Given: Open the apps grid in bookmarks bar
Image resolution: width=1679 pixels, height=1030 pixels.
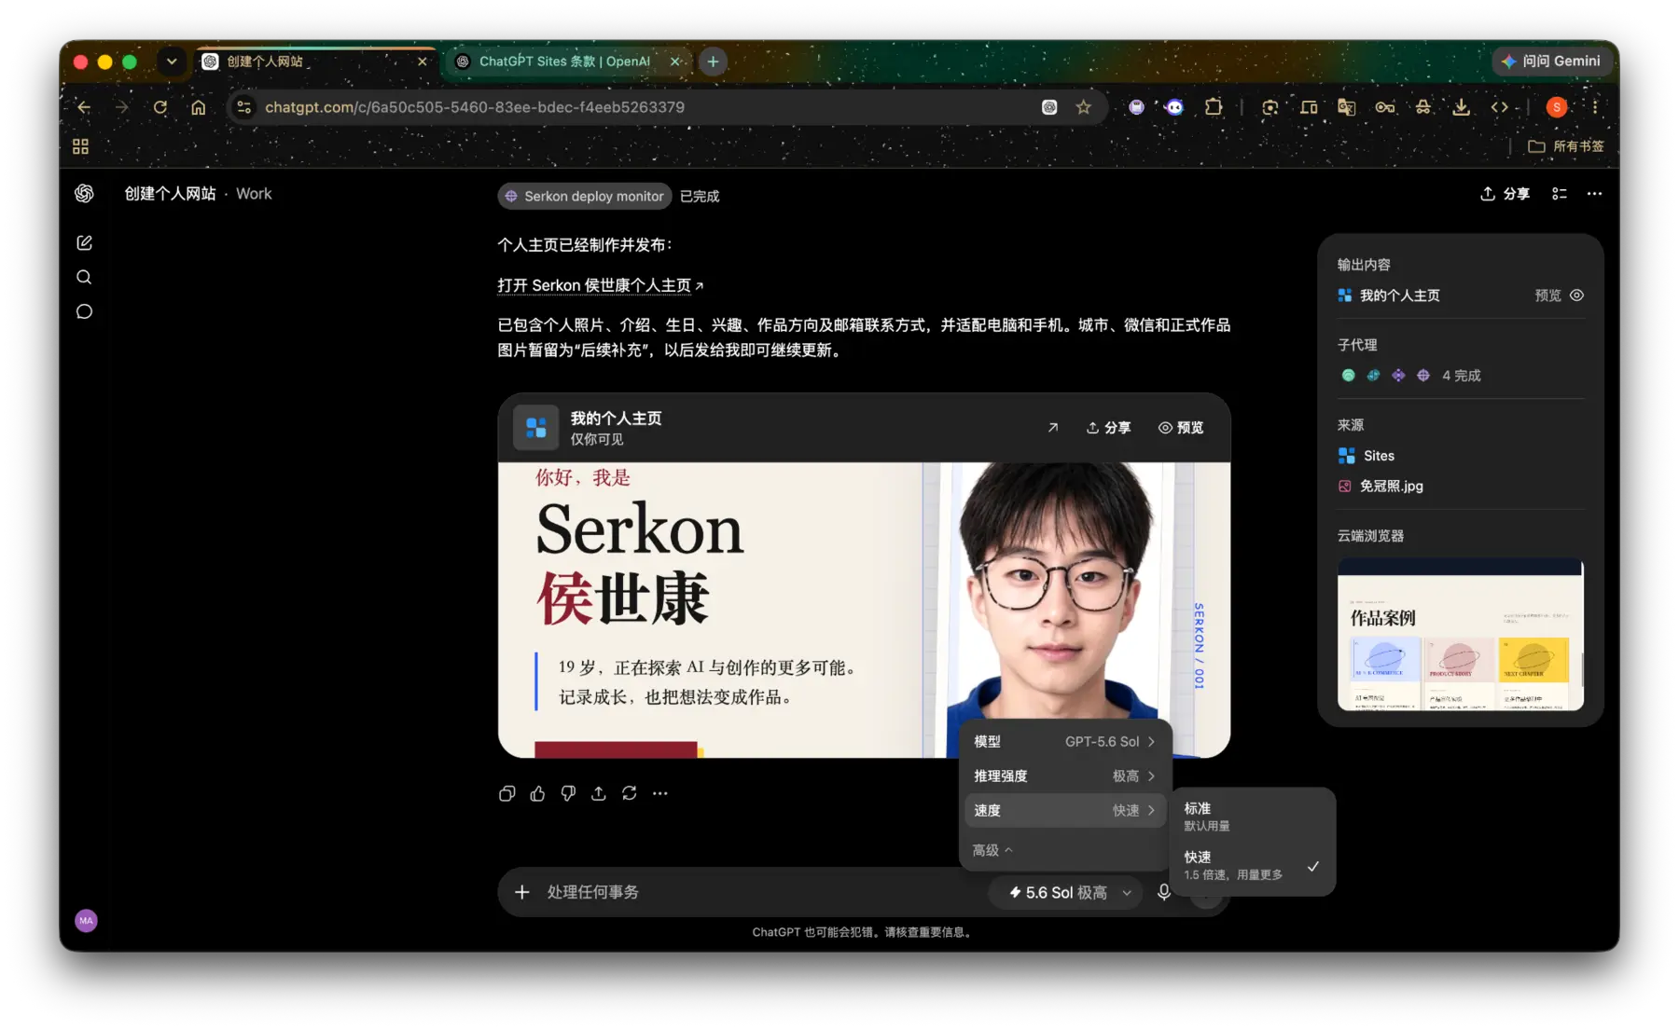Looking at the screenshot, I should (80, 146).
